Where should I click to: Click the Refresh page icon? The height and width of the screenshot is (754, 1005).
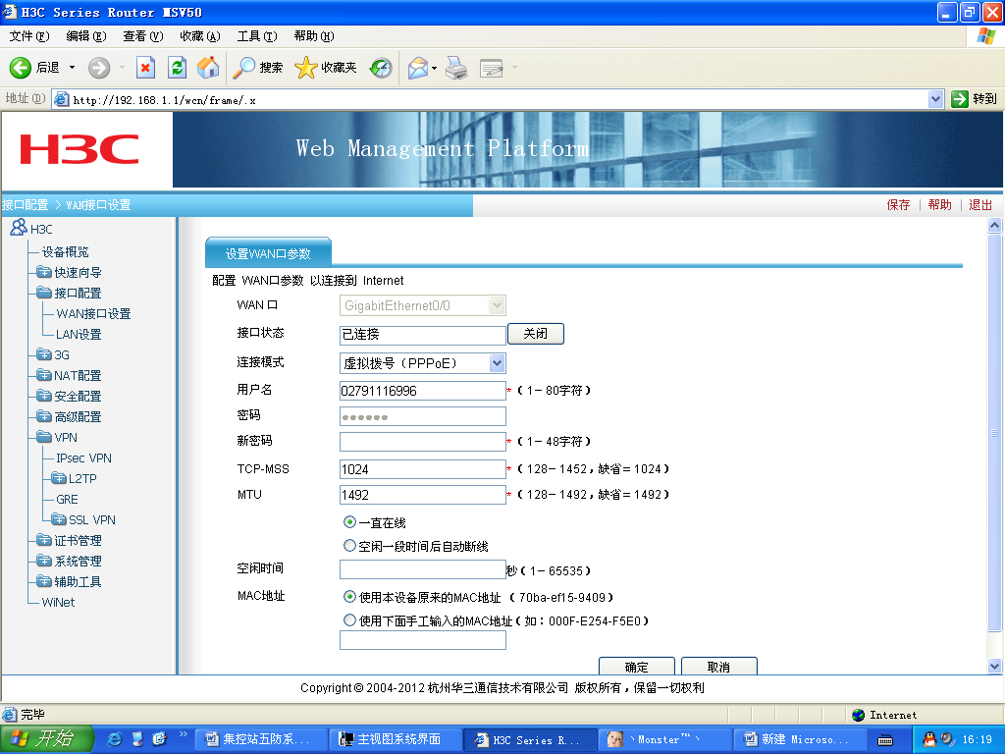click(177, 68)
